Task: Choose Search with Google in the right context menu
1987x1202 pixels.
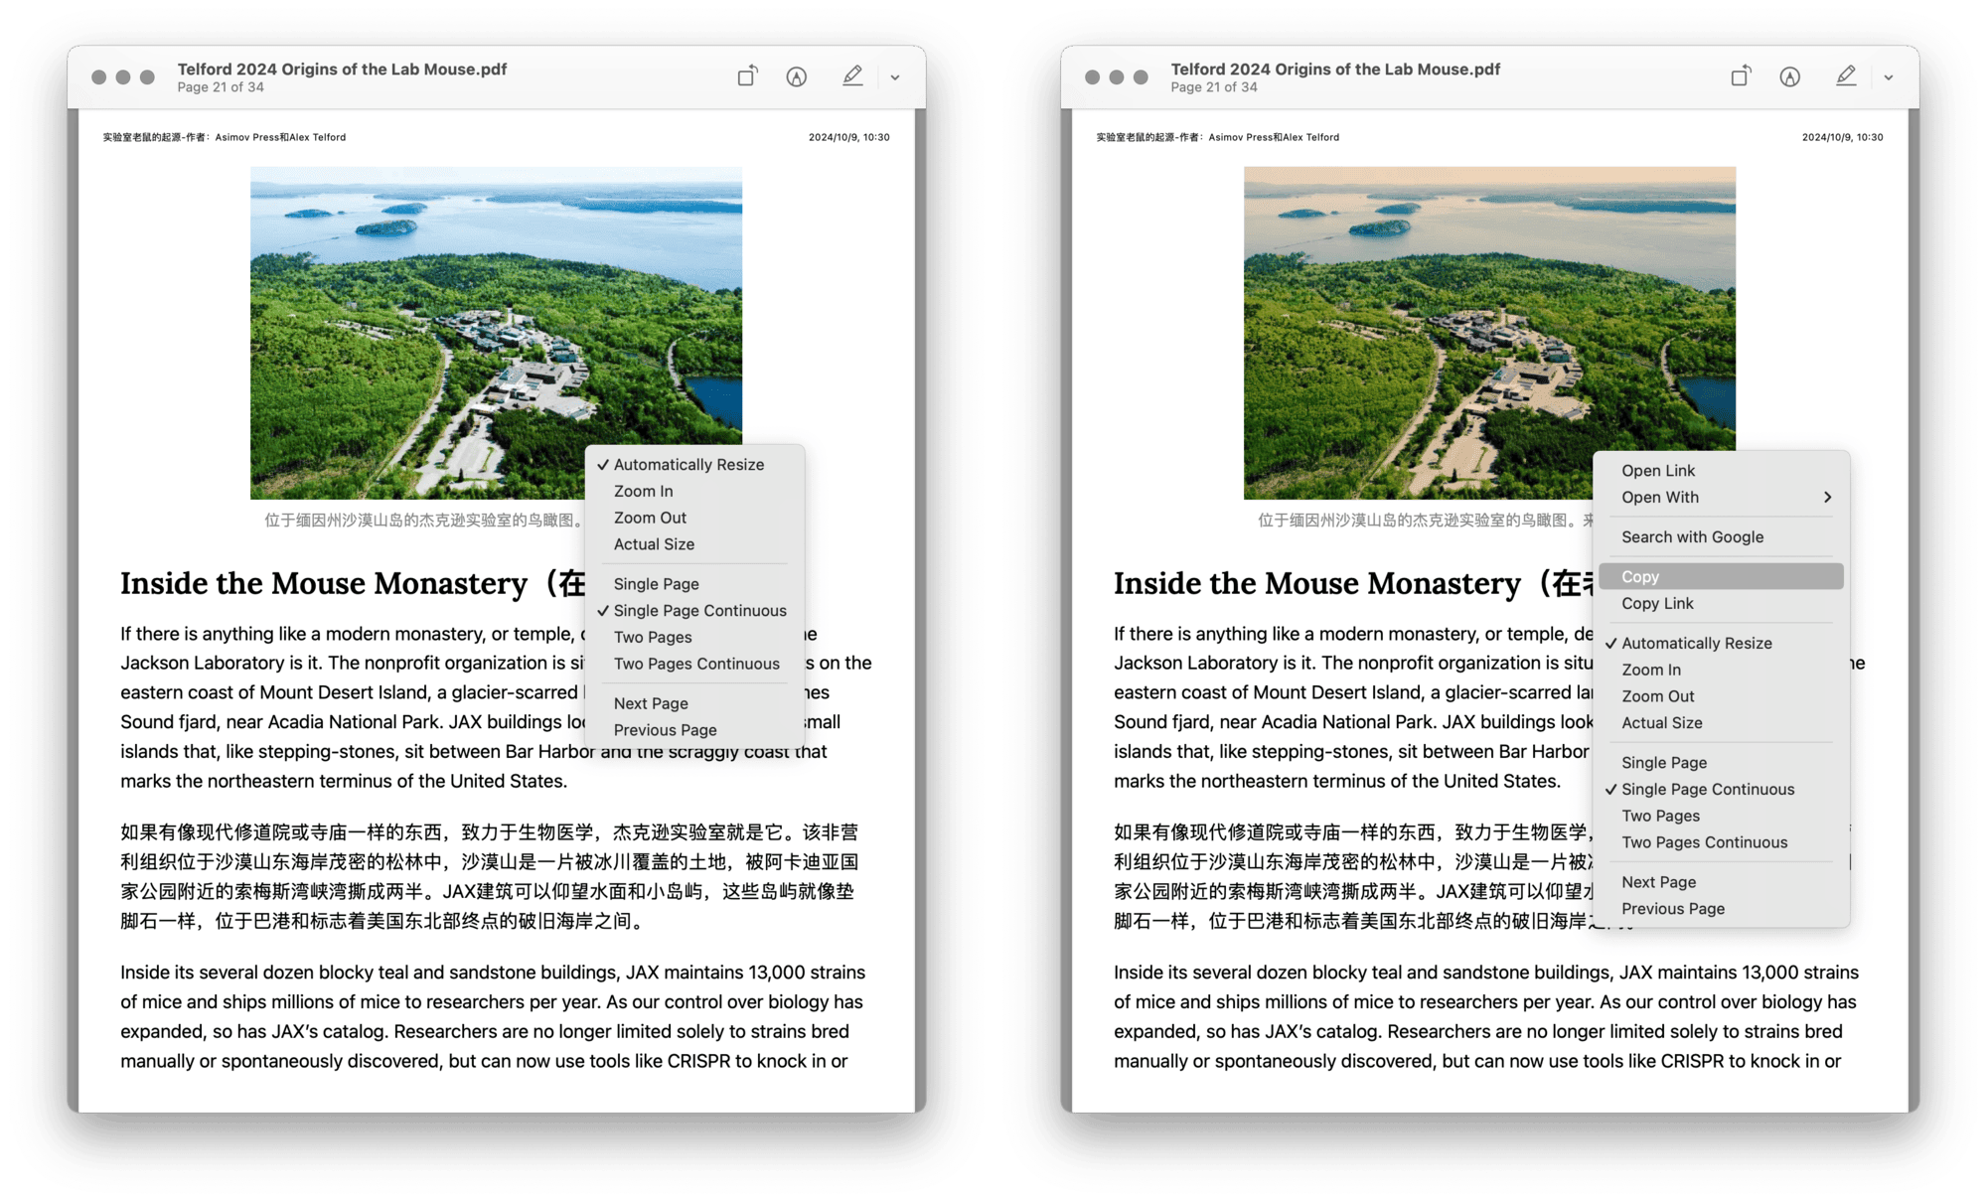Action: click(1721, 537)
